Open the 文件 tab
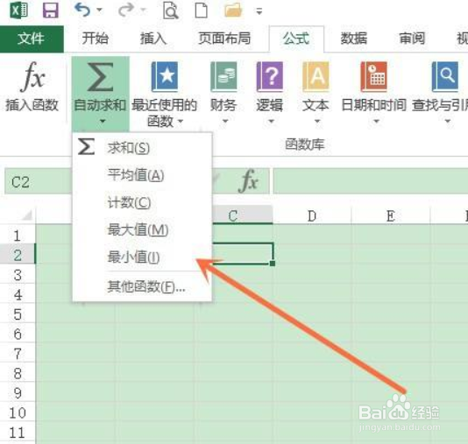 coord(32,39)
